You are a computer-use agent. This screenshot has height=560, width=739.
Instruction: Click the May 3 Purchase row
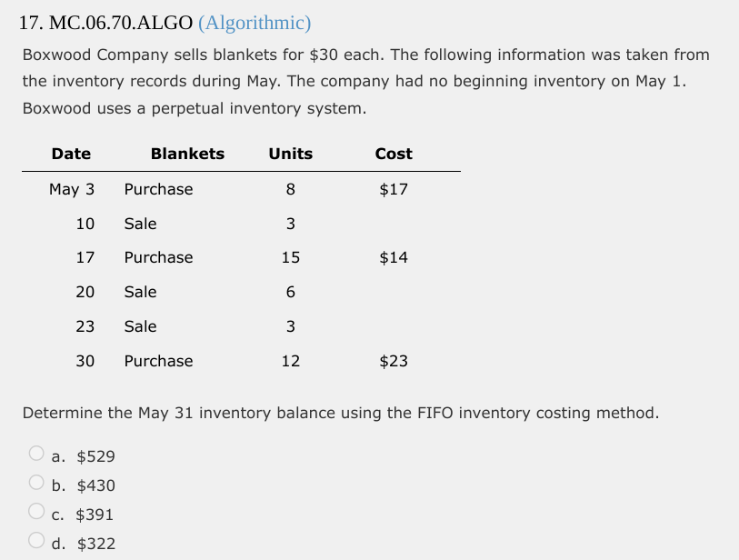[158, 189]
